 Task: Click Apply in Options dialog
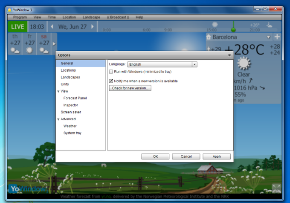(x=217, y=157)
